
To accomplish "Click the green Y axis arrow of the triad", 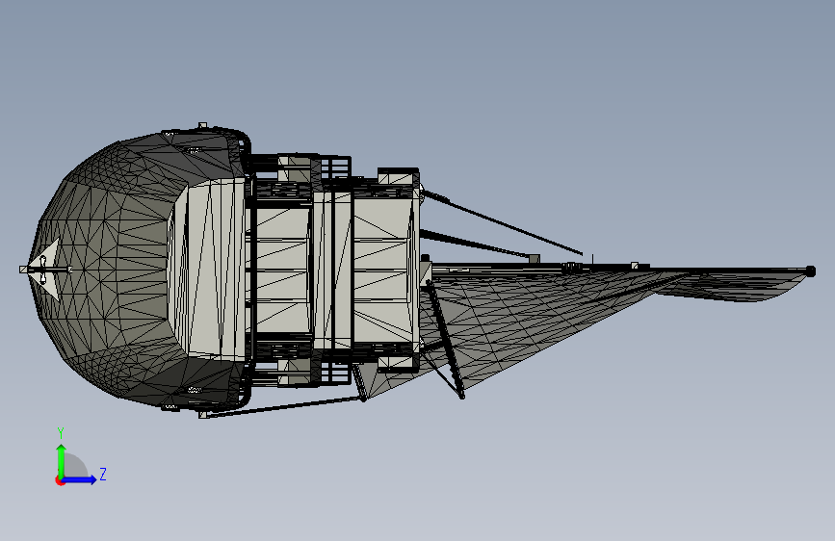I will point(62,461).
